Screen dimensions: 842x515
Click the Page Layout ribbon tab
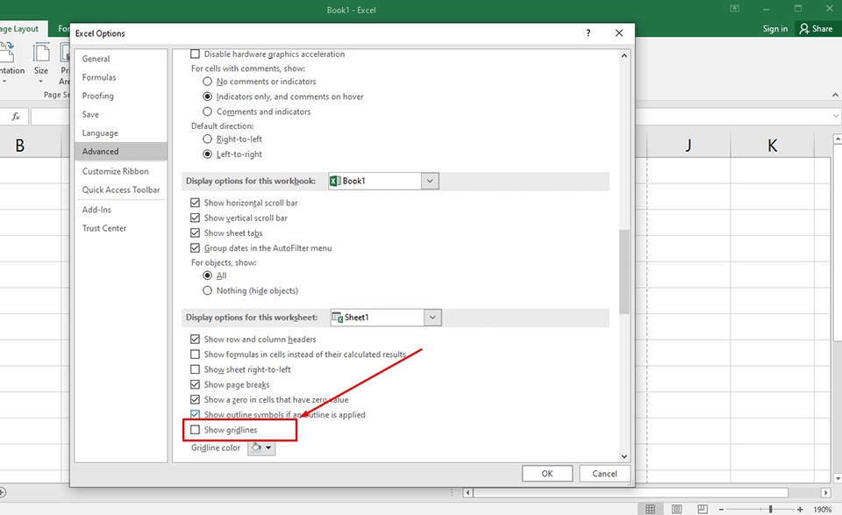pos(20,28)
